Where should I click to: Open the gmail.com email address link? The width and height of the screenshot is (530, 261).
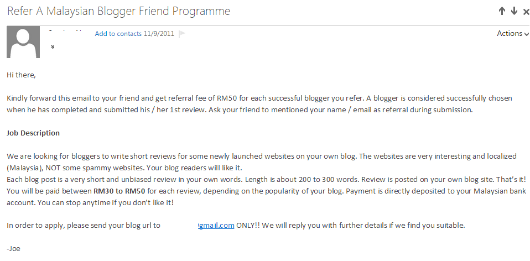(x=216, y=226)
